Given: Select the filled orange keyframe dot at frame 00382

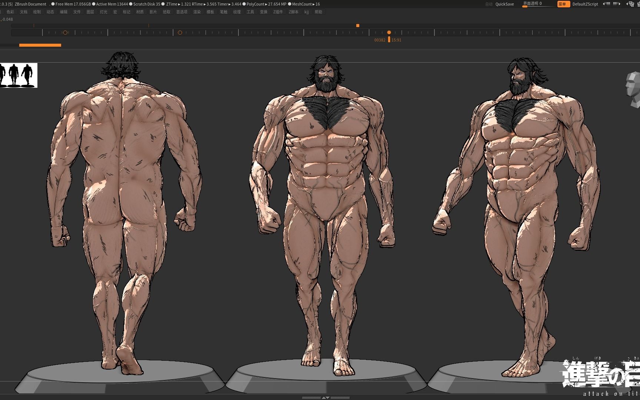Looking at the screenshot, I should [x=389, y=33].
